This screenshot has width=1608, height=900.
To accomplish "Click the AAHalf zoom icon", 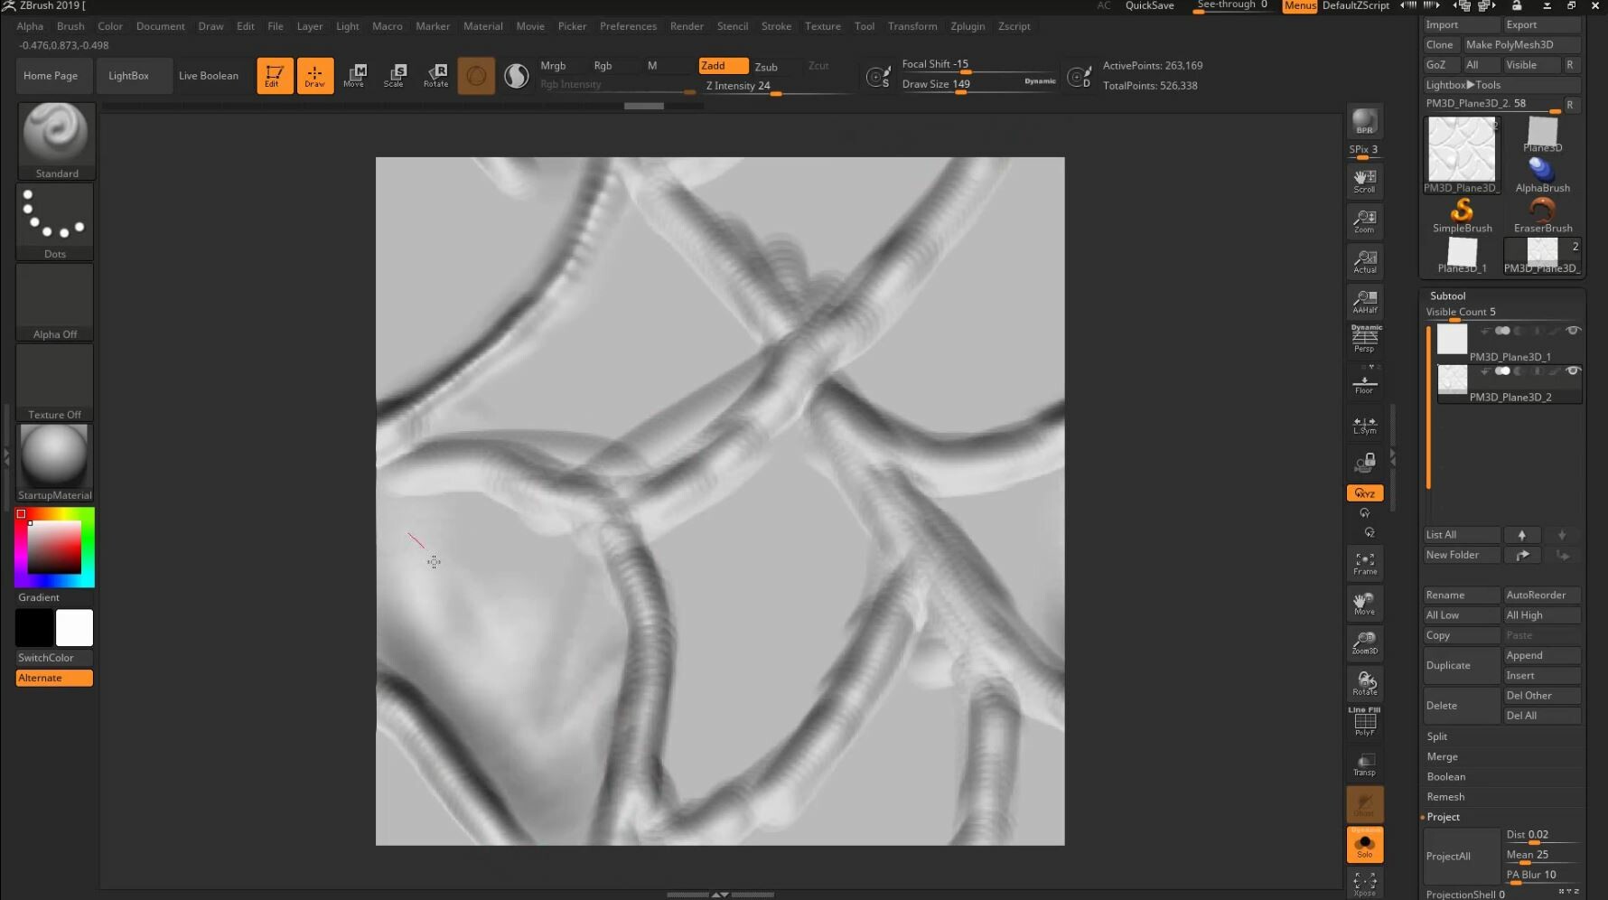I will click(x=1364, y=302).
